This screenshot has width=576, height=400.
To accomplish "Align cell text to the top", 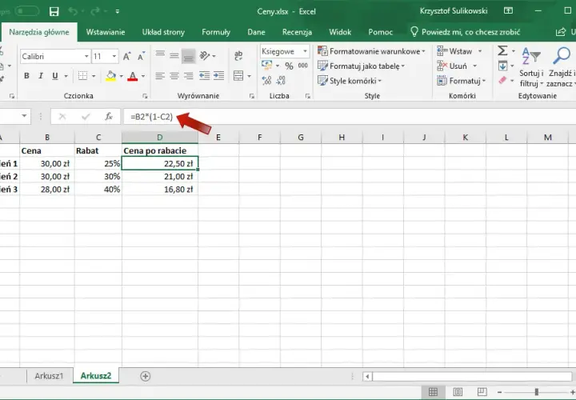I will 160,55.
